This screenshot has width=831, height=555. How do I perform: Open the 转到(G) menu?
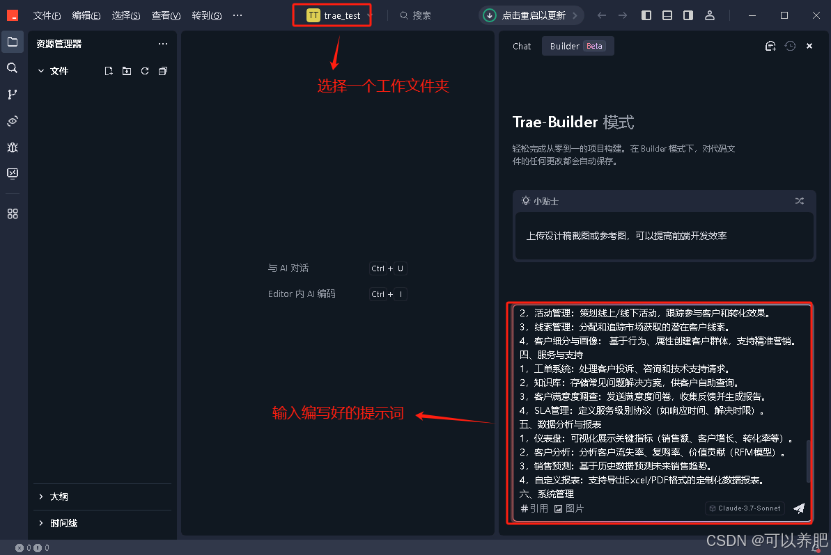(206, 15)
